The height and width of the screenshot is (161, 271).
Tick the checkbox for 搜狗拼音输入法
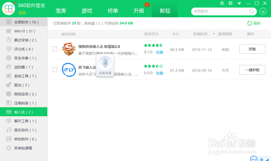[55, 49]
